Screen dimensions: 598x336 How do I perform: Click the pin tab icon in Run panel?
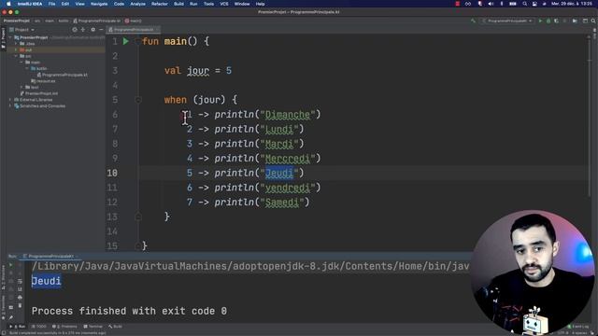(x=10, y=317)
